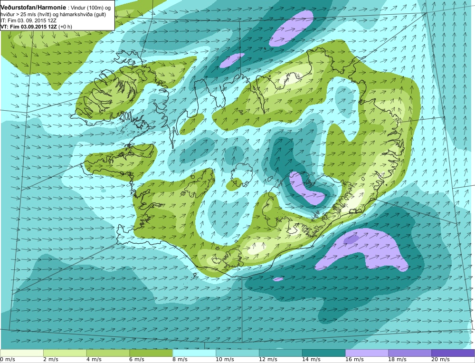Click the 12 m/s teal legend swatch
Image resolution: width=475 pixels, height=363 pixels.
click(281, 353)
